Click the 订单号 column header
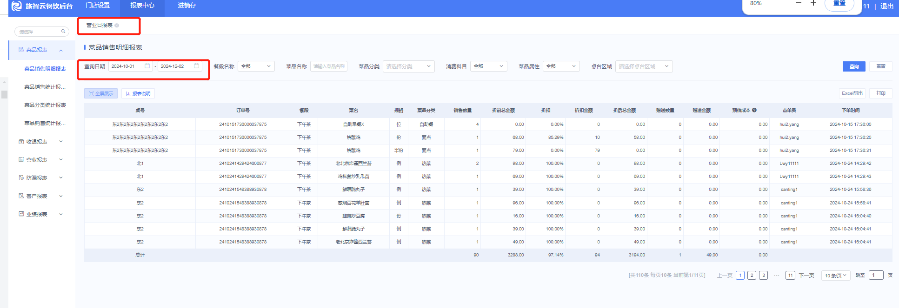Viewport: 899px width, 308px height. (243, 110)
